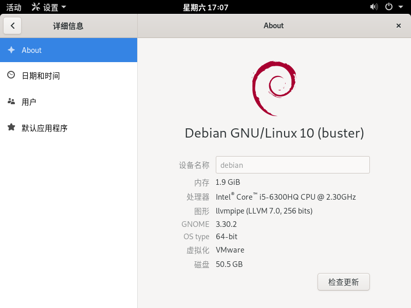
Task: Click the Debian GNU/Linux 10 (buster) heading
Action: click(274, 133)
